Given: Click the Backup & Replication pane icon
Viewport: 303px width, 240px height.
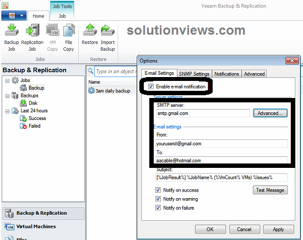Looking at the screenshot, I should 9,213.
